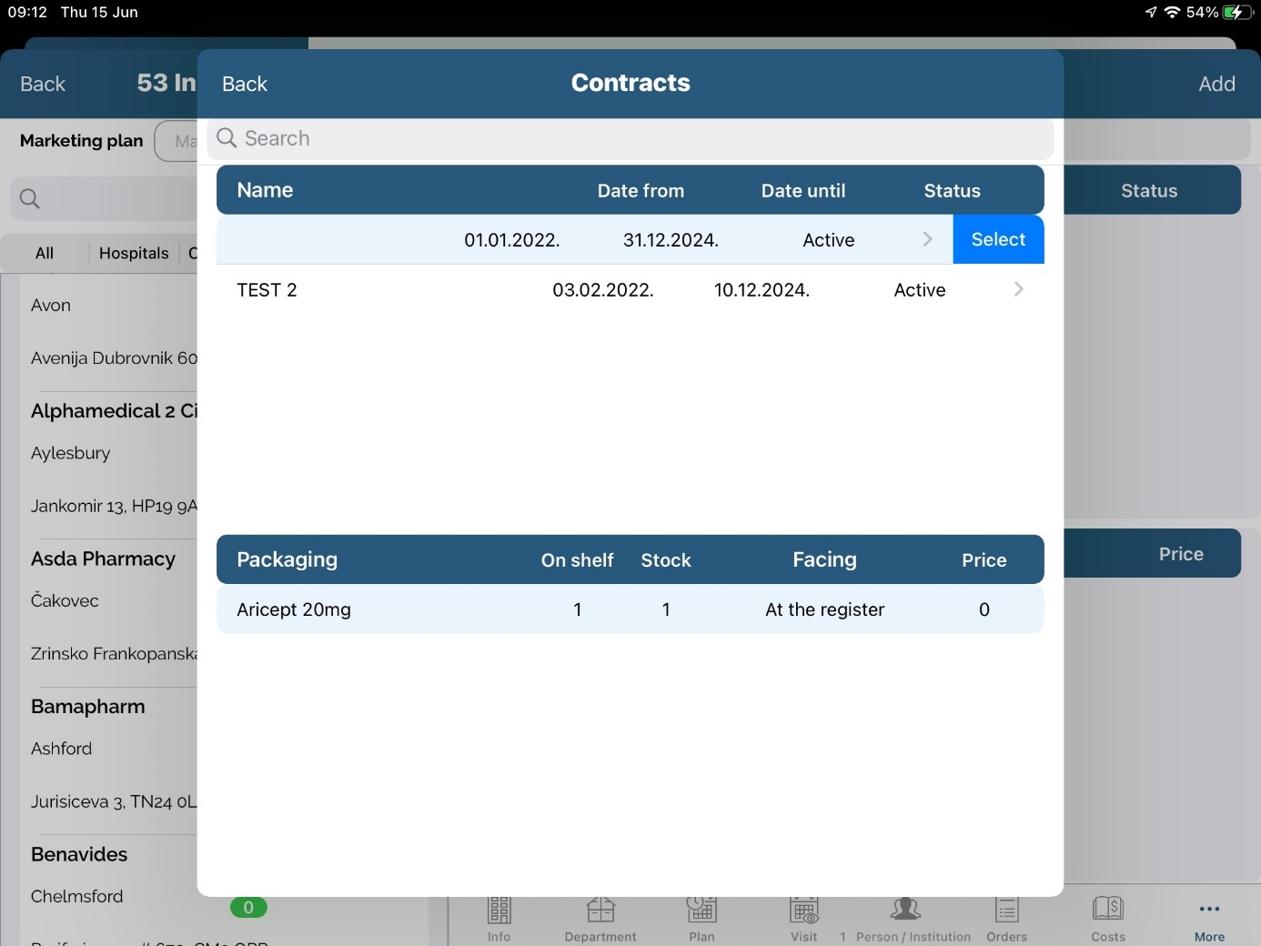Open the Marketing plan dropdown field

point(177,142)
